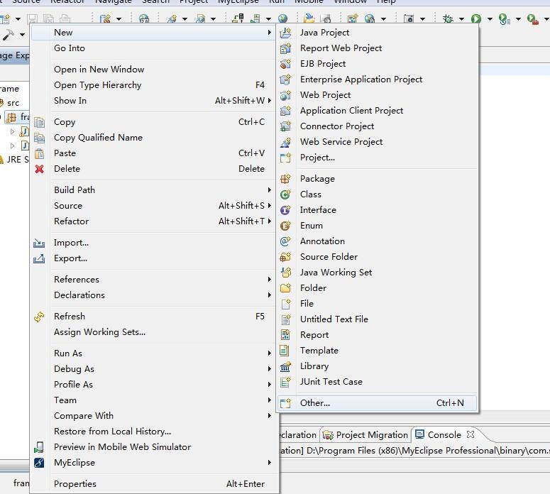The image size is (550, 494).
Task: Click the Connector Project icon
Action: coord(285,126)
